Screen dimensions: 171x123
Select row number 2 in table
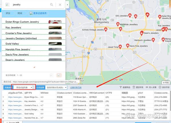pos(3,101)
